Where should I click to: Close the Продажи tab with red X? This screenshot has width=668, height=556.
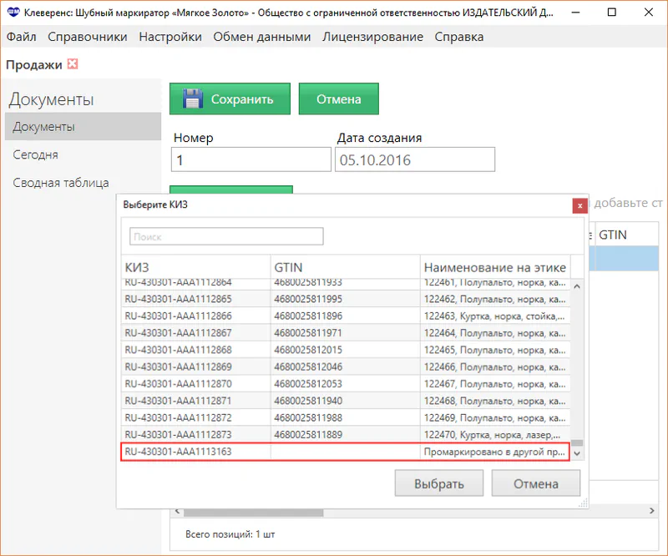point(73,64)
